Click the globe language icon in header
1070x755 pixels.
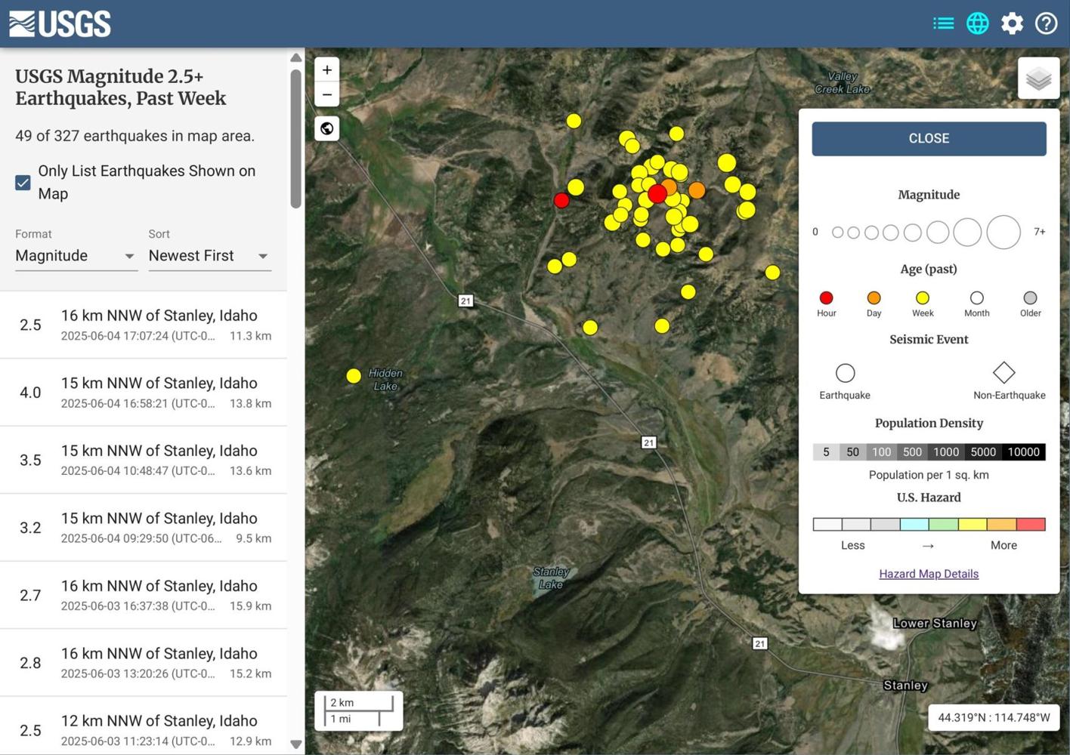pos(977,23)
